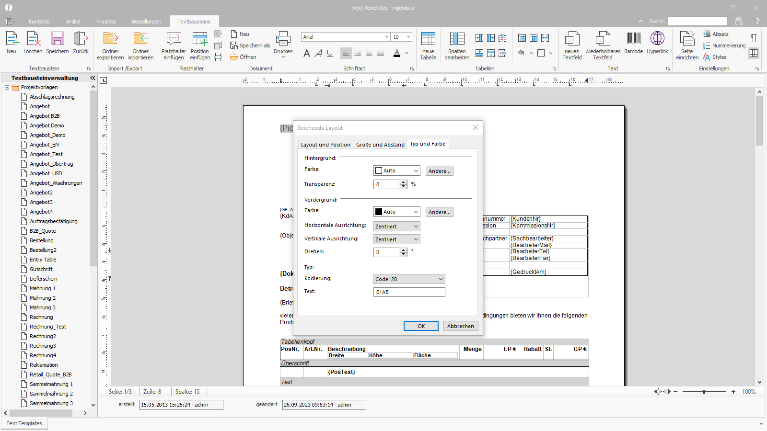Open Vertikale Ausrichtung dropdown
Image resolution: width=767 pixels, height=431 pixels.
(397, 239)
